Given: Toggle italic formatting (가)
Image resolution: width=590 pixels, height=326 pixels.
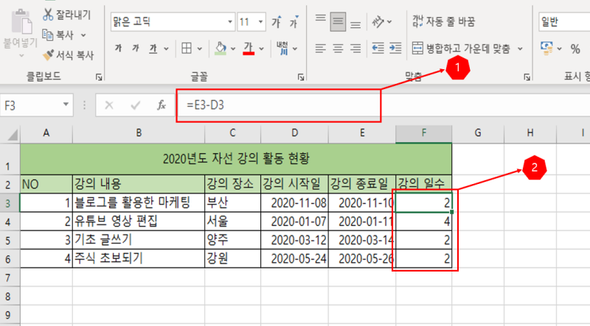Looking at the screenshot, I should coord(136,49).
